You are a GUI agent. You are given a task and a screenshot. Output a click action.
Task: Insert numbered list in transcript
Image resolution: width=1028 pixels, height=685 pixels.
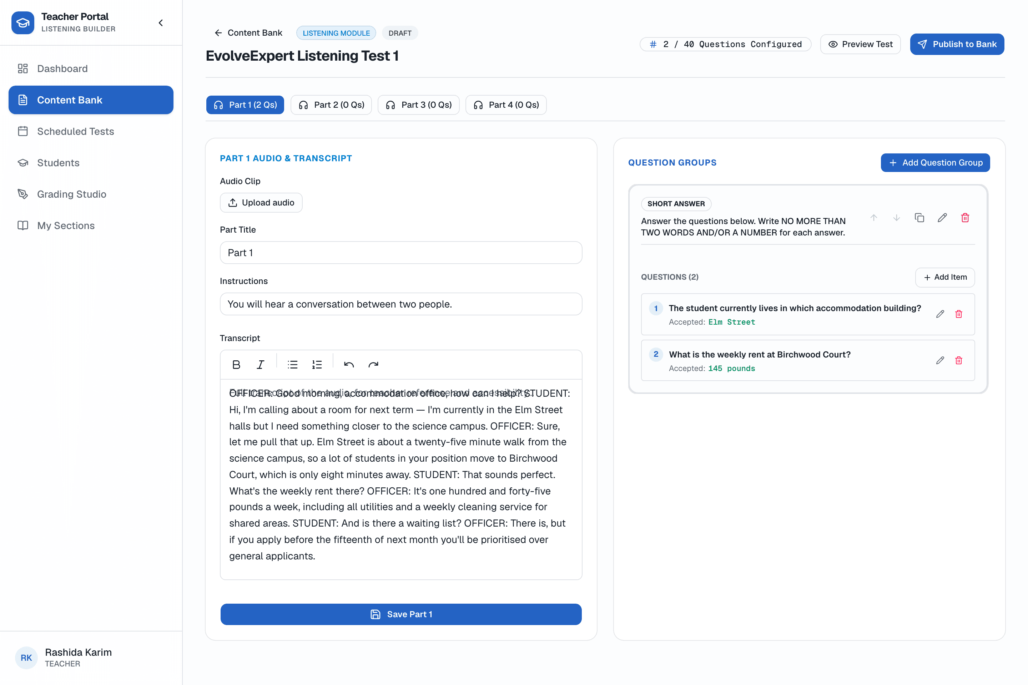click(317, 364)
